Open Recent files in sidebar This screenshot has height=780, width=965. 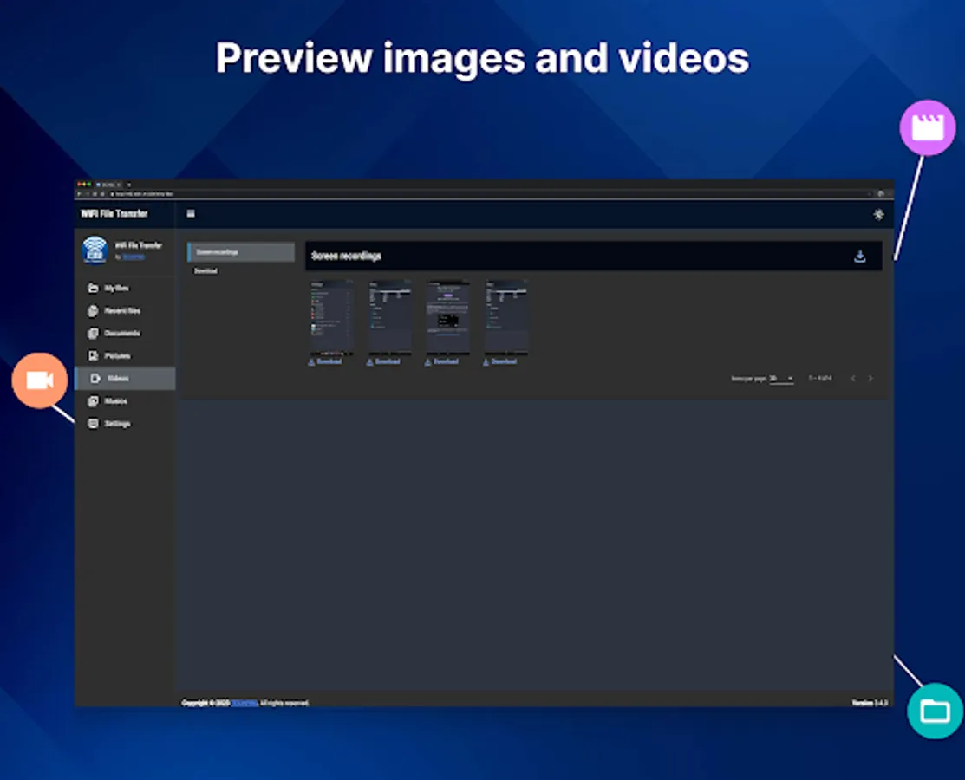(x=121, y=311)
